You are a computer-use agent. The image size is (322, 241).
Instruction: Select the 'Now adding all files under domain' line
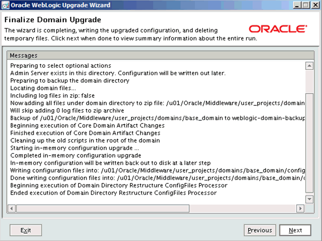(x=157, y=103)
